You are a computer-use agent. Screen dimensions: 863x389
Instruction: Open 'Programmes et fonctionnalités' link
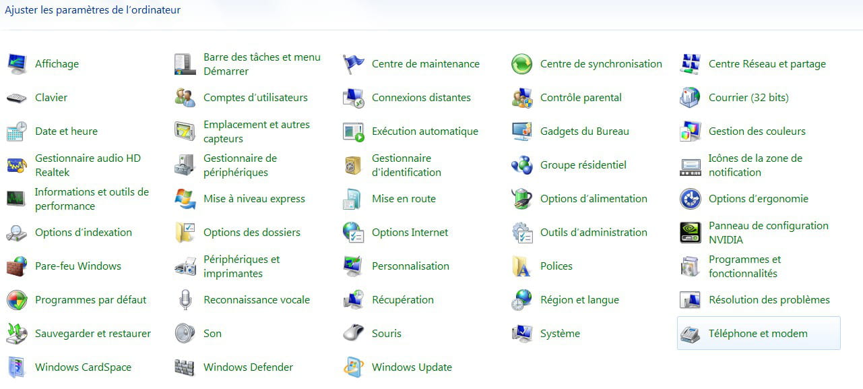click(x=745, y=266)
